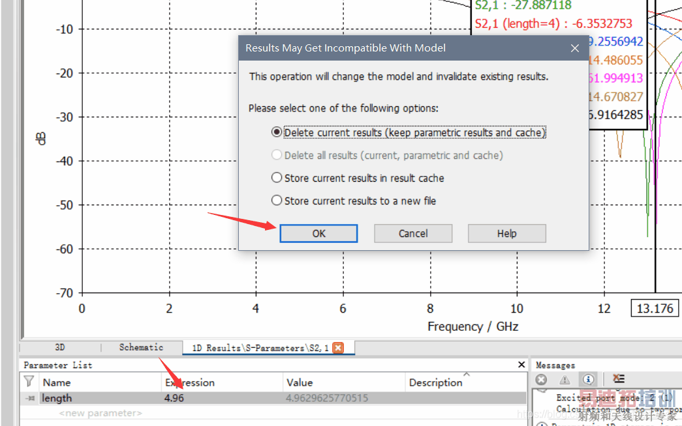Screen dimensions: 682x426
Task: Open the filter icon in Parameter List
Action: point(29,382)
